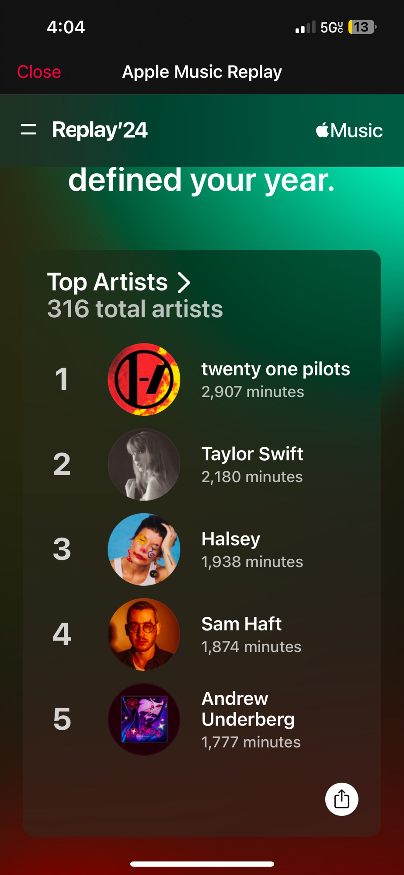Tap the cellular signal bars icon
Image resolution: width=404 pixels, height=875 pixels.
305,28
